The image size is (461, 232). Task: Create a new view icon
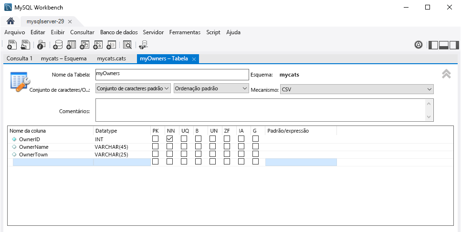pos(84,45)
